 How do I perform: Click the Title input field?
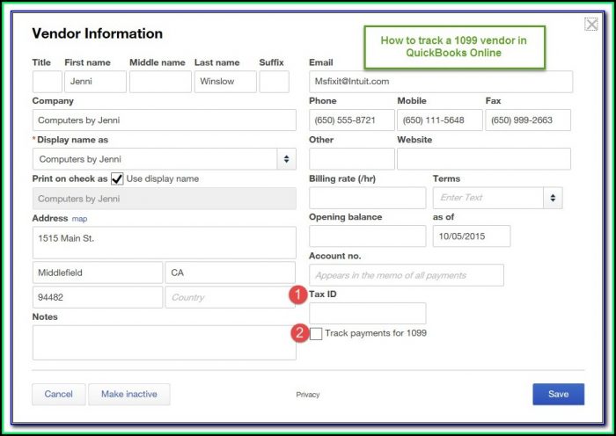point(48,82)
